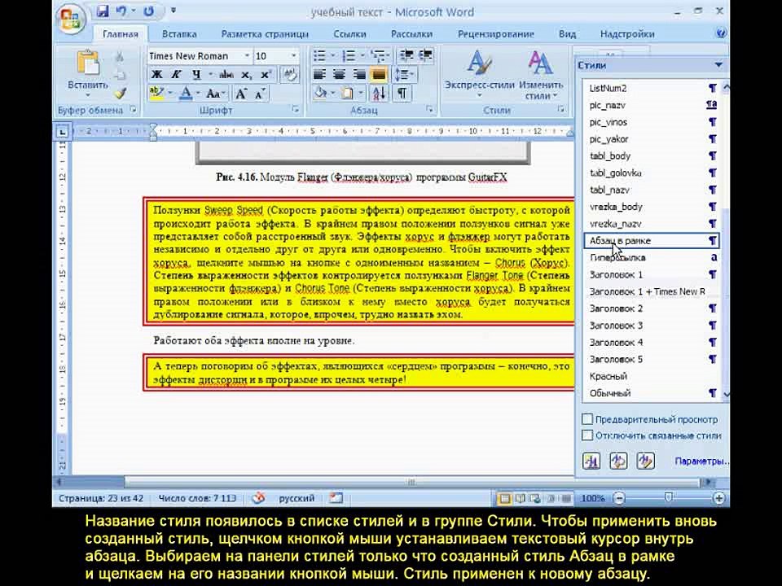This screenshot has height=586, width=782.
Task: Apply bold with the Ж button
Action: [x=156, y=74]
